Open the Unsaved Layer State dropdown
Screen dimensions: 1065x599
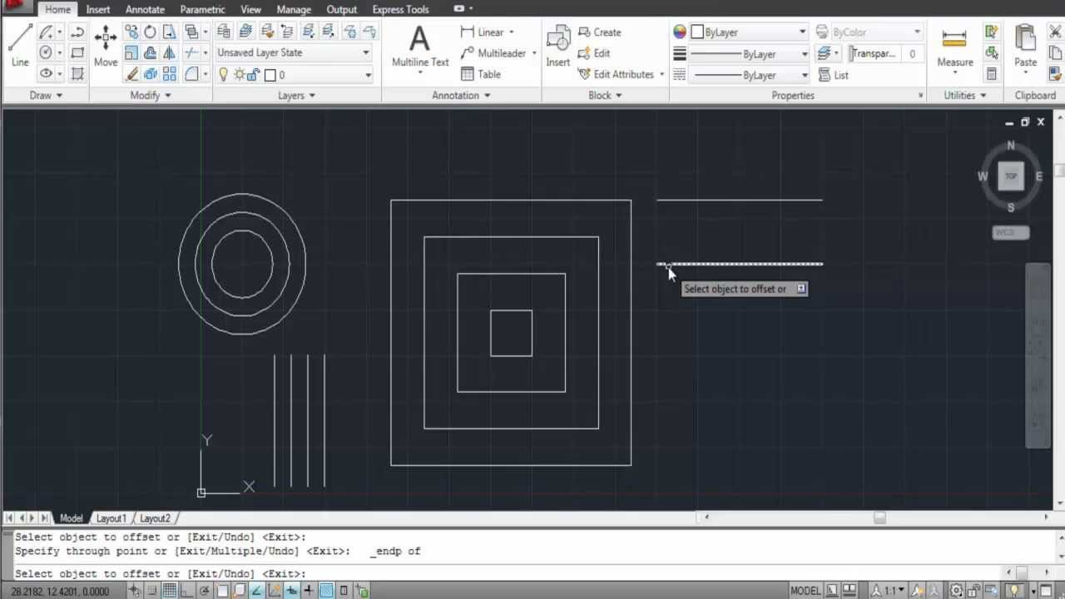pos(293,52)
